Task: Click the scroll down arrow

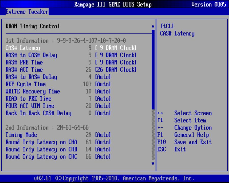Action: click(x=153, y=164)
